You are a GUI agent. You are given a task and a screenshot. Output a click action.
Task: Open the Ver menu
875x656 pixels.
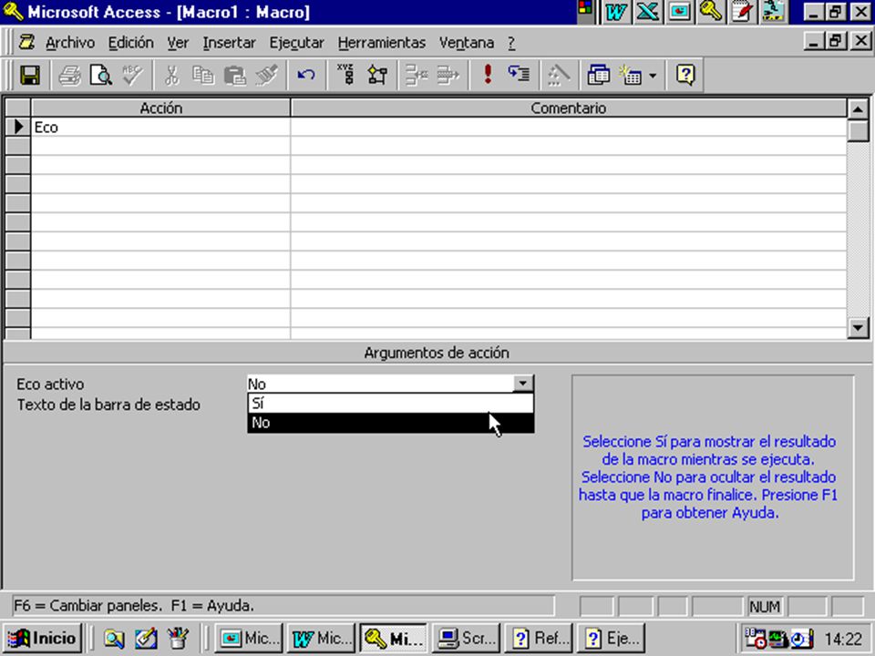tap(178, 43)
